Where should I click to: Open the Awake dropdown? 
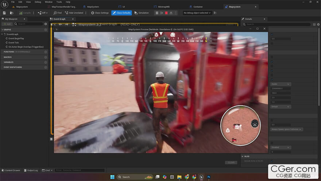281,84
